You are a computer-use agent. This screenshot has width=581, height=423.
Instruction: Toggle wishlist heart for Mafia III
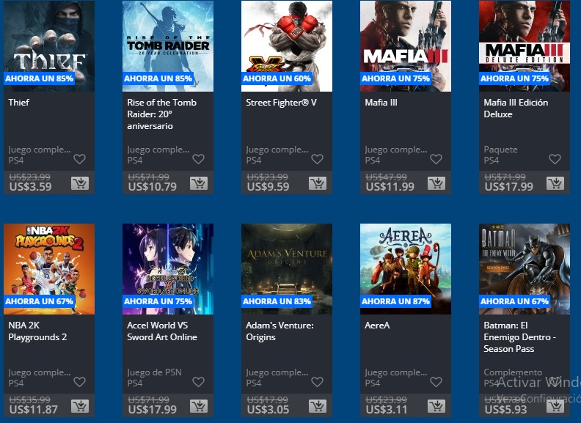click(x=436, y=159)
